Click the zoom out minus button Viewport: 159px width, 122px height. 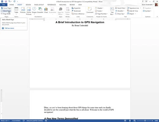click(138, 121)
